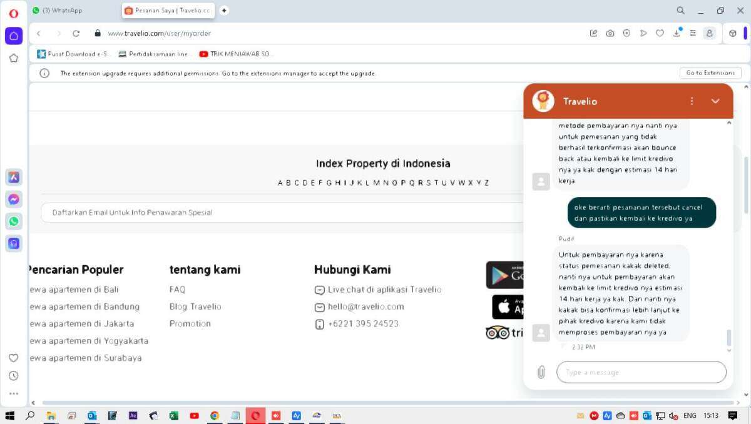This screenshot has width=751, height=424.
Task: Minimize the Travelio chat widget
Action: tap(715, 101)
